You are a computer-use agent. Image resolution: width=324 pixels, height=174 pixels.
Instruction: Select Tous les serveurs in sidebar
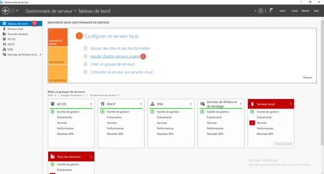pyautogui.click(x=17, y=34)
